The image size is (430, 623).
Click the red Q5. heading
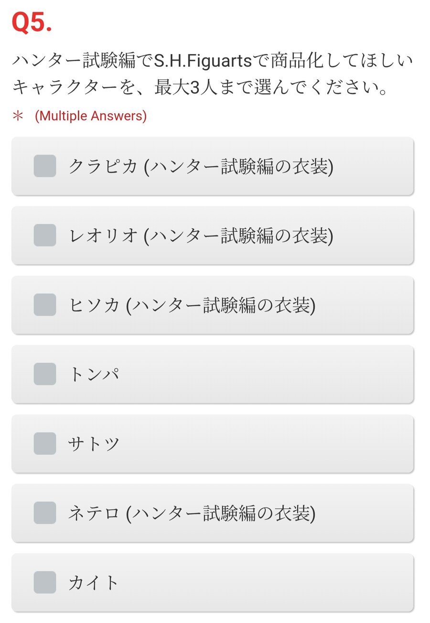tap(32, 22)
